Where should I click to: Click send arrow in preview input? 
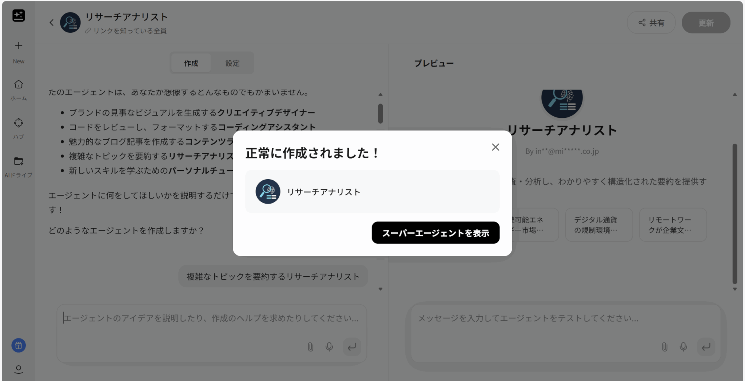coord(706,347)
